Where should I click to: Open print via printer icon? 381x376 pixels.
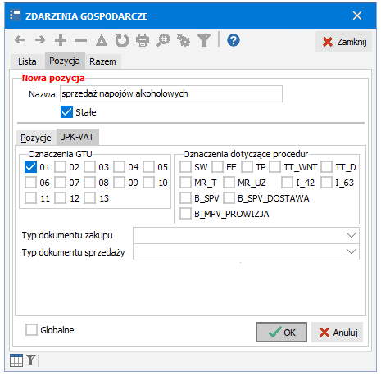coord(143,40)
